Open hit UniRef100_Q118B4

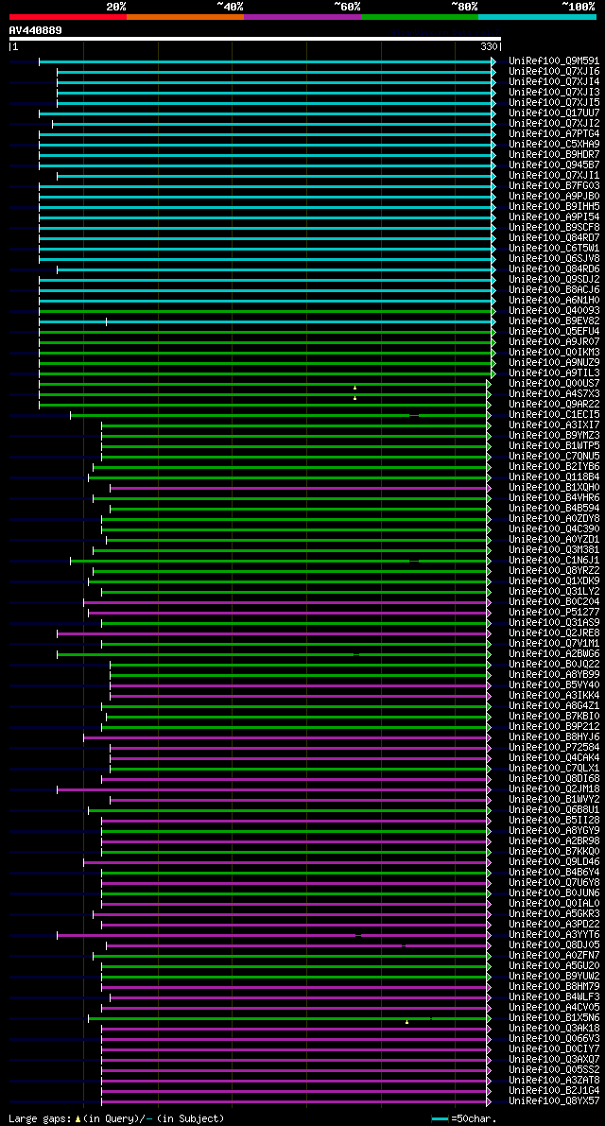tap(554, 477)
